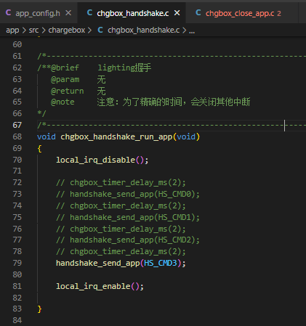This screenshot has width=306, height=326.
Task: Open the breadcrumb ellipsis symbol list
Action: pyautogui.click(x=192, y=31)
